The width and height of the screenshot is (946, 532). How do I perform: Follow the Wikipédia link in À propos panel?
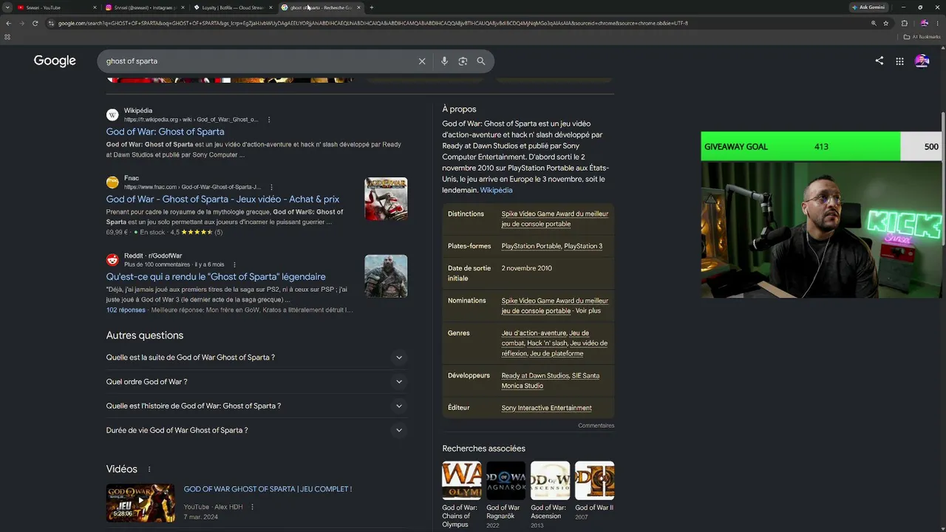click(496, 190)
